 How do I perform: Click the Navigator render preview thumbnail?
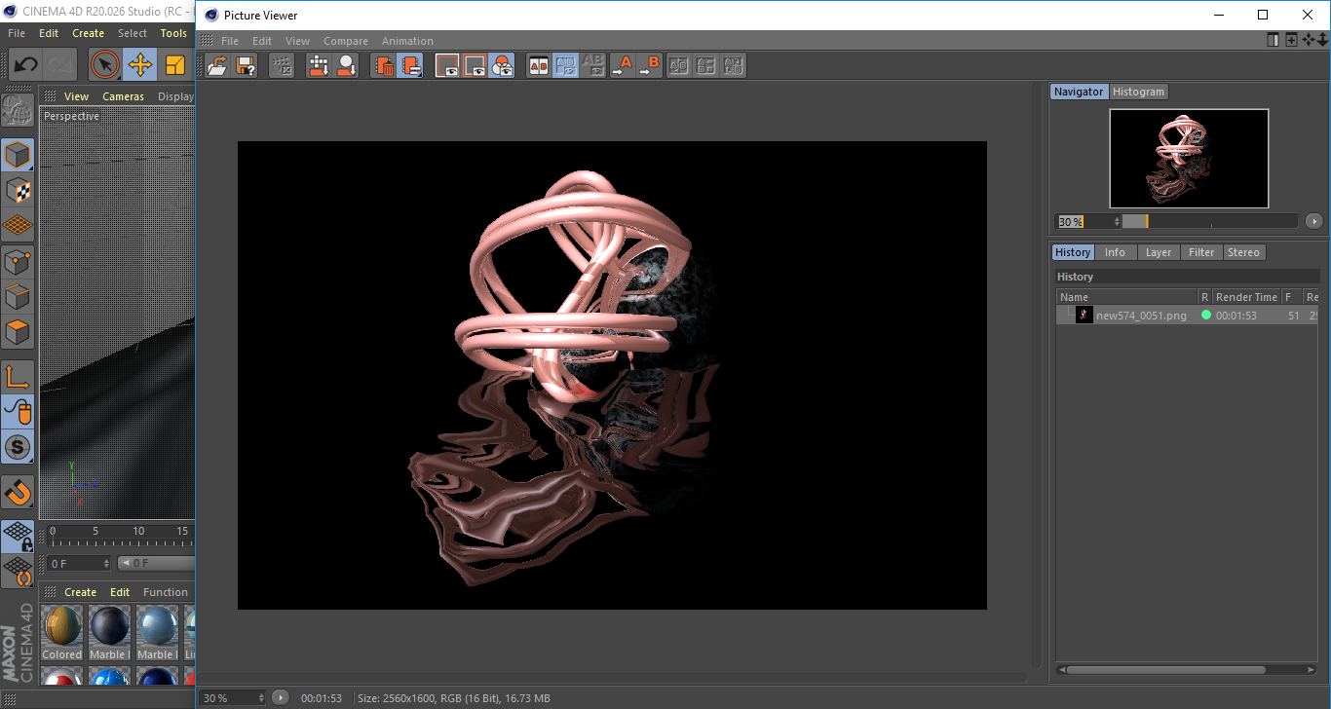click(x=1189, y=158)
